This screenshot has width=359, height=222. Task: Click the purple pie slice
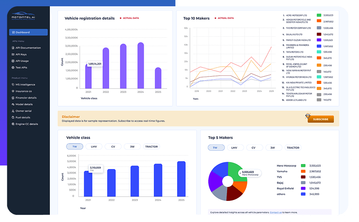tap(215, 182)
